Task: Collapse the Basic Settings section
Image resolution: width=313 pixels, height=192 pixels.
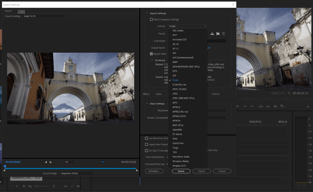Action: point(147,104)
